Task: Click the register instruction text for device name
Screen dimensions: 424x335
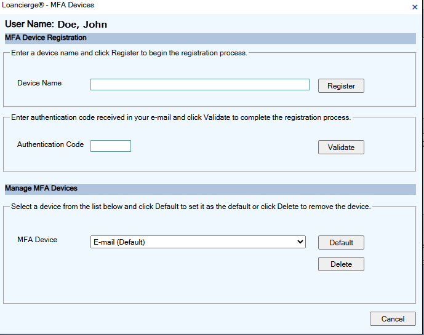Action: coord(129,53)
